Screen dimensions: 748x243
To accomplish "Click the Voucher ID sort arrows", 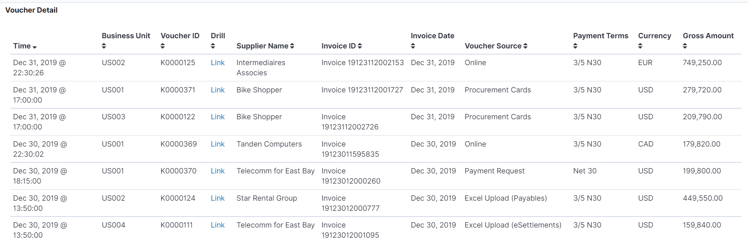I will click(163, 46).
